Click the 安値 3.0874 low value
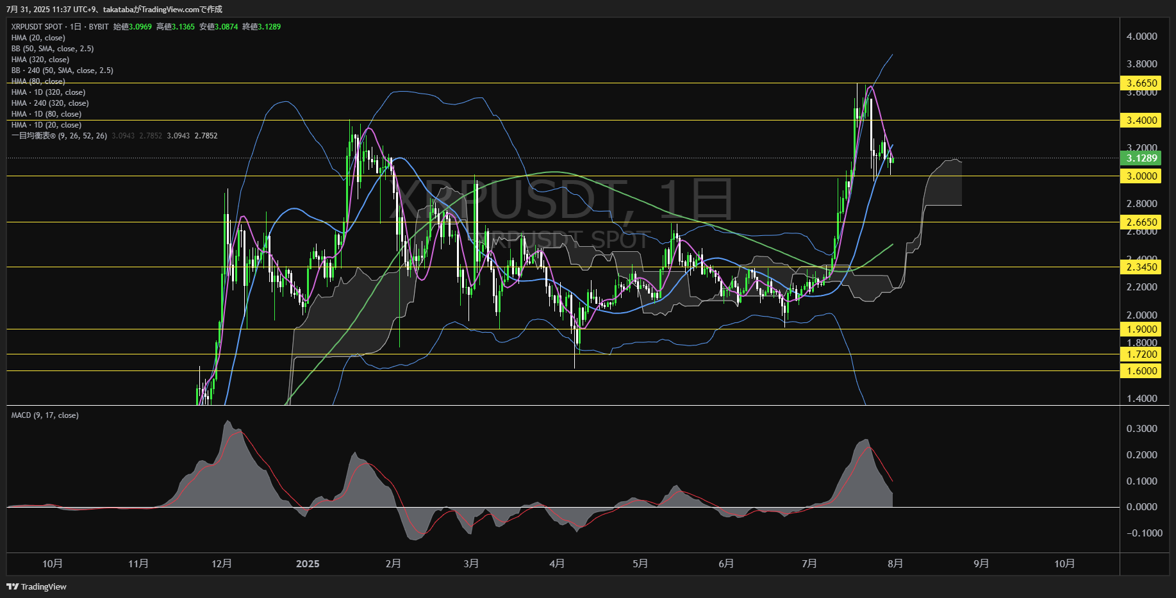 coord(219,27)
